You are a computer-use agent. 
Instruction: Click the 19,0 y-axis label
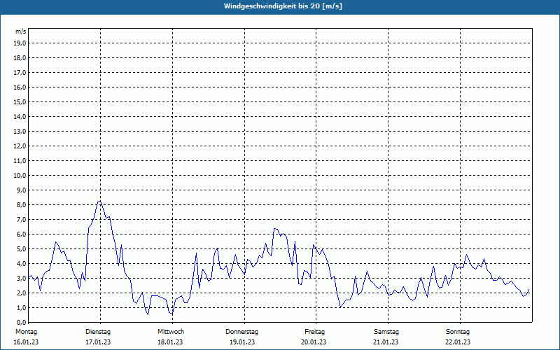pyautogui.click(x=20, y=43)
